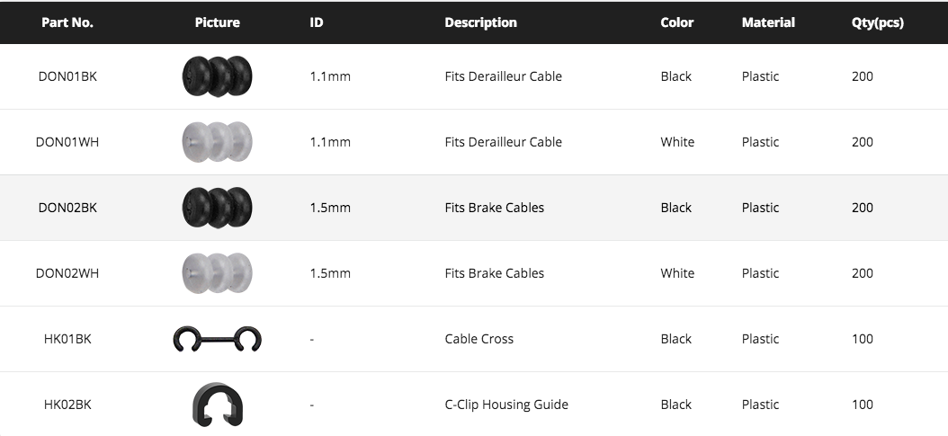Viewport: 948px width, 436px height.
Task: Click the Cable Cross description
Action: pyautogui.click(x=478, y=339)
